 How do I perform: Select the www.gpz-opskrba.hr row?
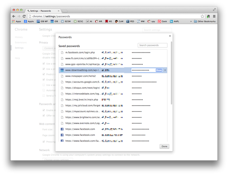click(x=113, y=64)
